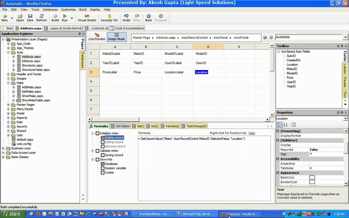Select MakeID field in the Toolbox
The width and height of the screenshot is (349, 218).
[x=292, y=69]
